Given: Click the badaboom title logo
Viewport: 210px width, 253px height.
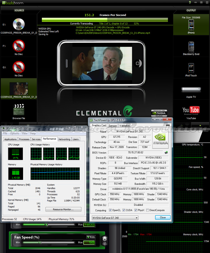Looking at the screenshot, I should [x=13, y=3].
